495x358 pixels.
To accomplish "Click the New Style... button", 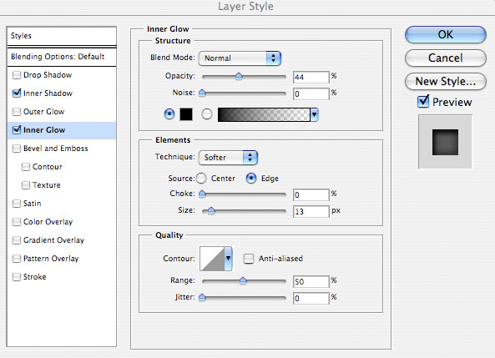I will 446,82.
